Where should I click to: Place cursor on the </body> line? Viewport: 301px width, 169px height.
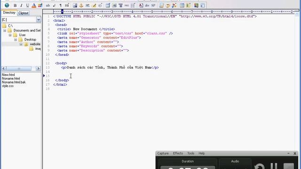coord(62,80)
